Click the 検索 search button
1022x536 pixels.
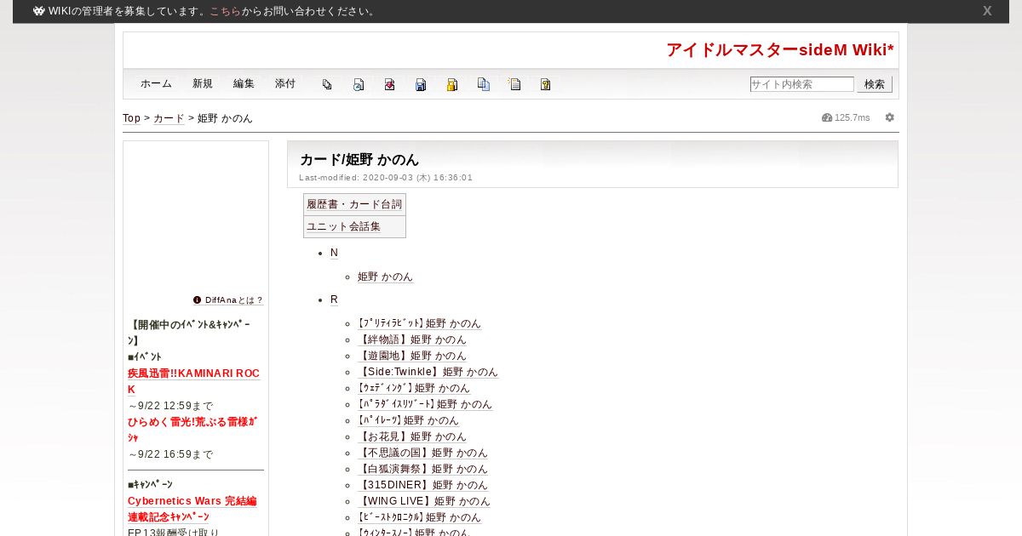pos(875,84)
